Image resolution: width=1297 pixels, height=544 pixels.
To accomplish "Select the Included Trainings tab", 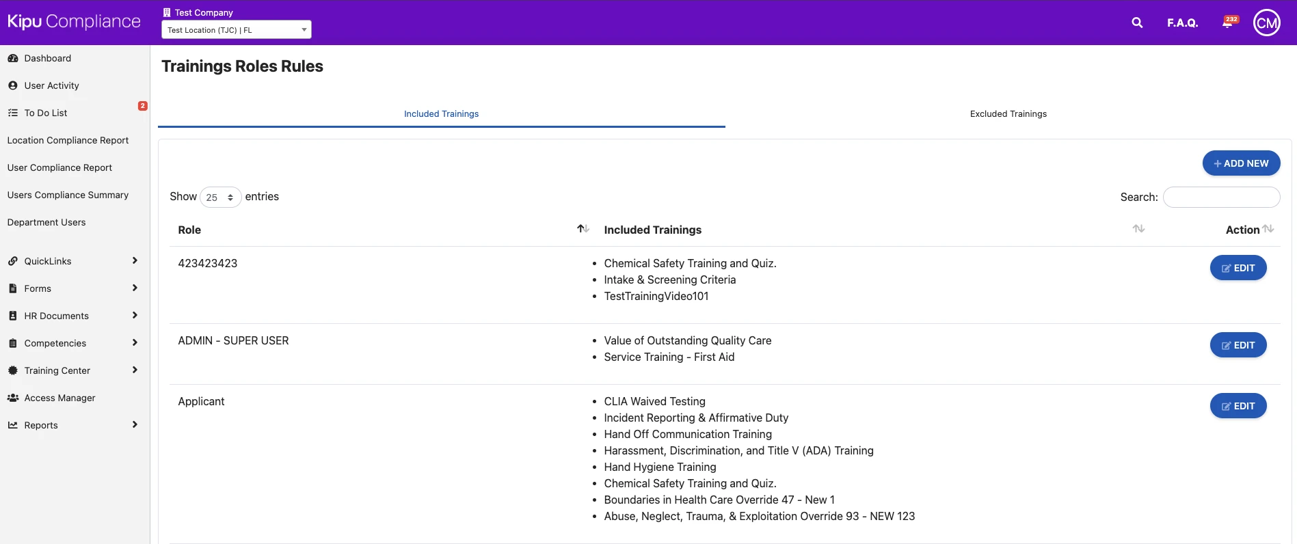I will tap(441, 114).
